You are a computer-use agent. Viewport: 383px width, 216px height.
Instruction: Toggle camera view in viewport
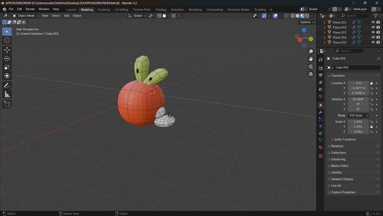pos(311,66)
